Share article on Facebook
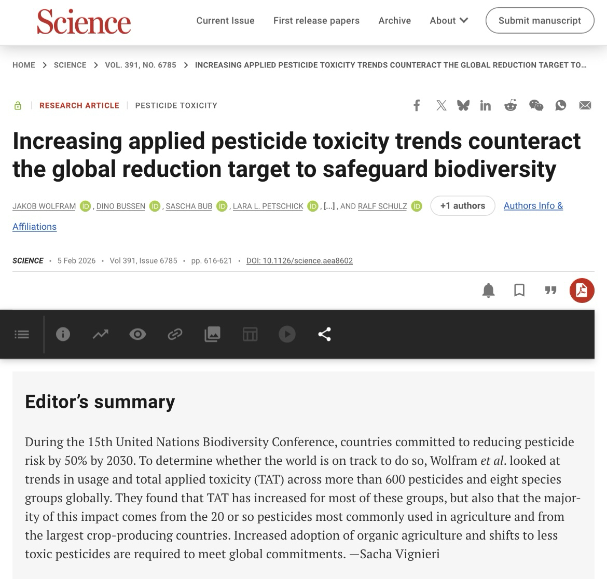The image size is (607, 579). tap(416, 105)
